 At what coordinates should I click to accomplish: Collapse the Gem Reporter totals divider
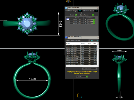coord(82,13)
